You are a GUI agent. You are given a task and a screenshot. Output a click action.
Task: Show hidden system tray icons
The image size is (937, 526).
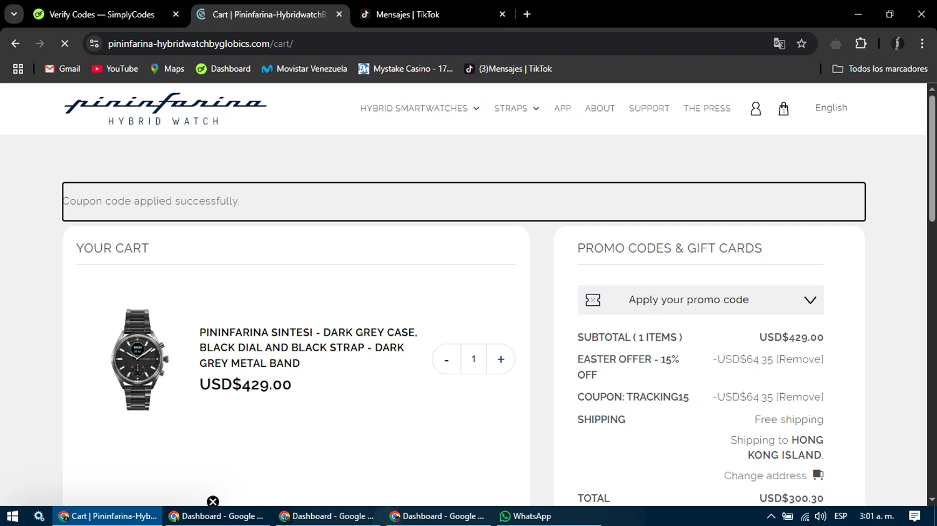(771, 516)
